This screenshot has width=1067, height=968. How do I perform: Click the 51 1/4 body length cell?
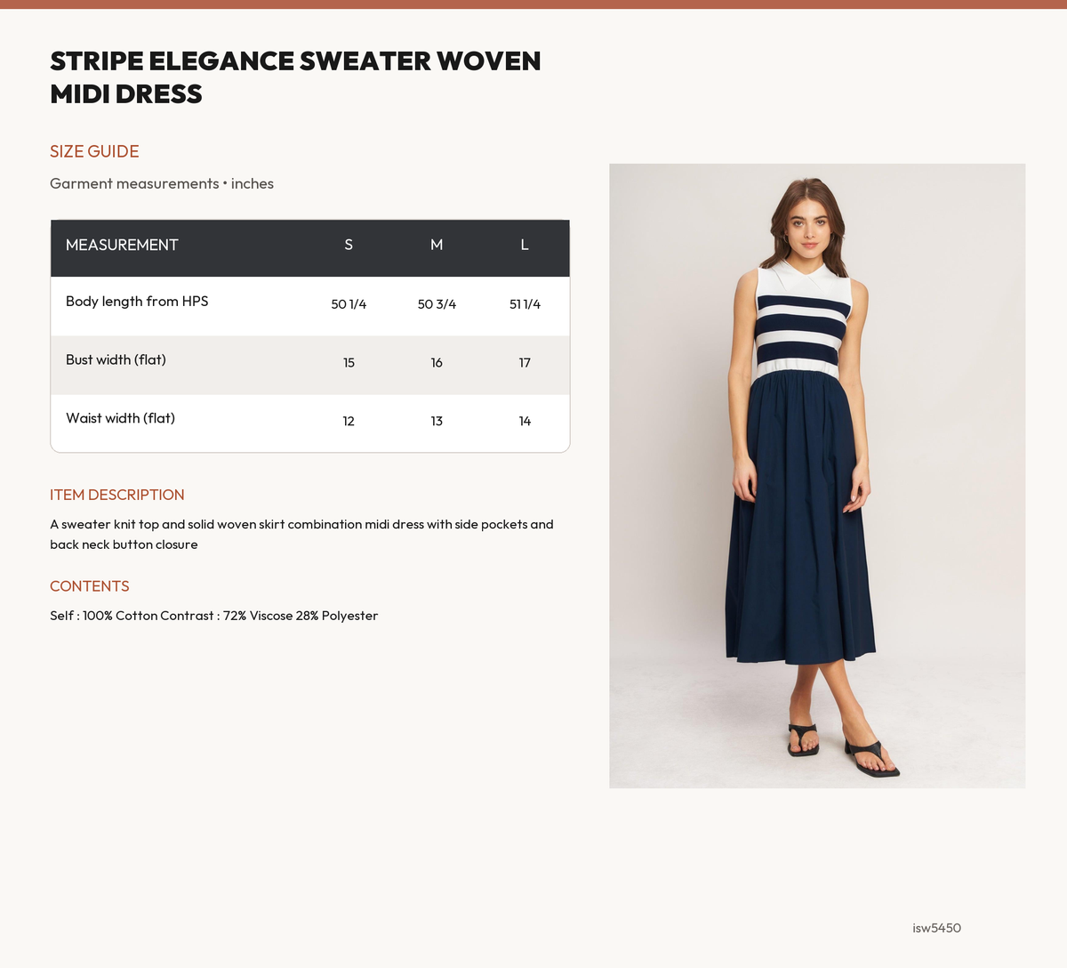tap(525, 304)
